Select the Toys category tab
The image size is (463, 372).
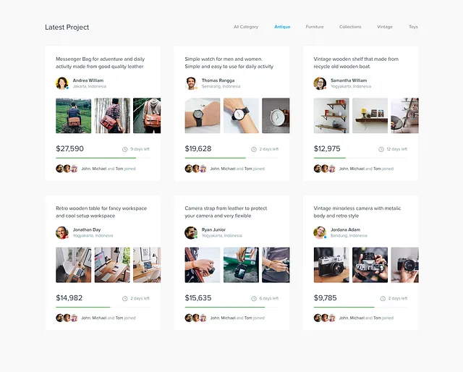click(413, 27)
